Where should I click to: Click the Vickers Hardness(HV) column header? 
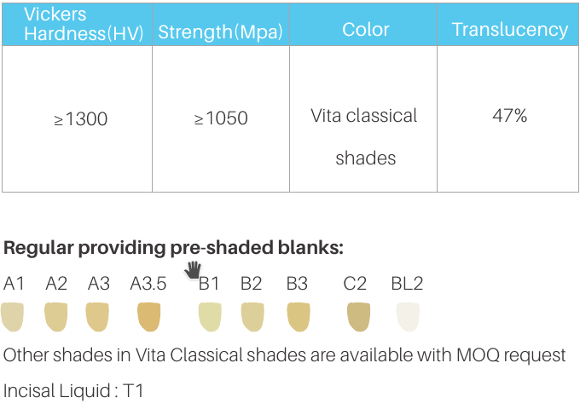[77, 24]
